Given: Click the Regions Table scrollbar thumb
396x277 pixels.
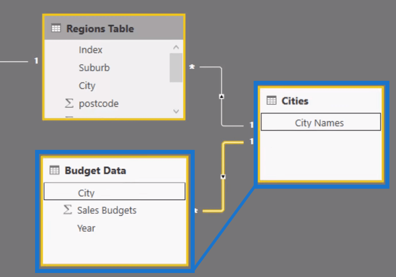Looking at the screenshot, I should [176, 68].
